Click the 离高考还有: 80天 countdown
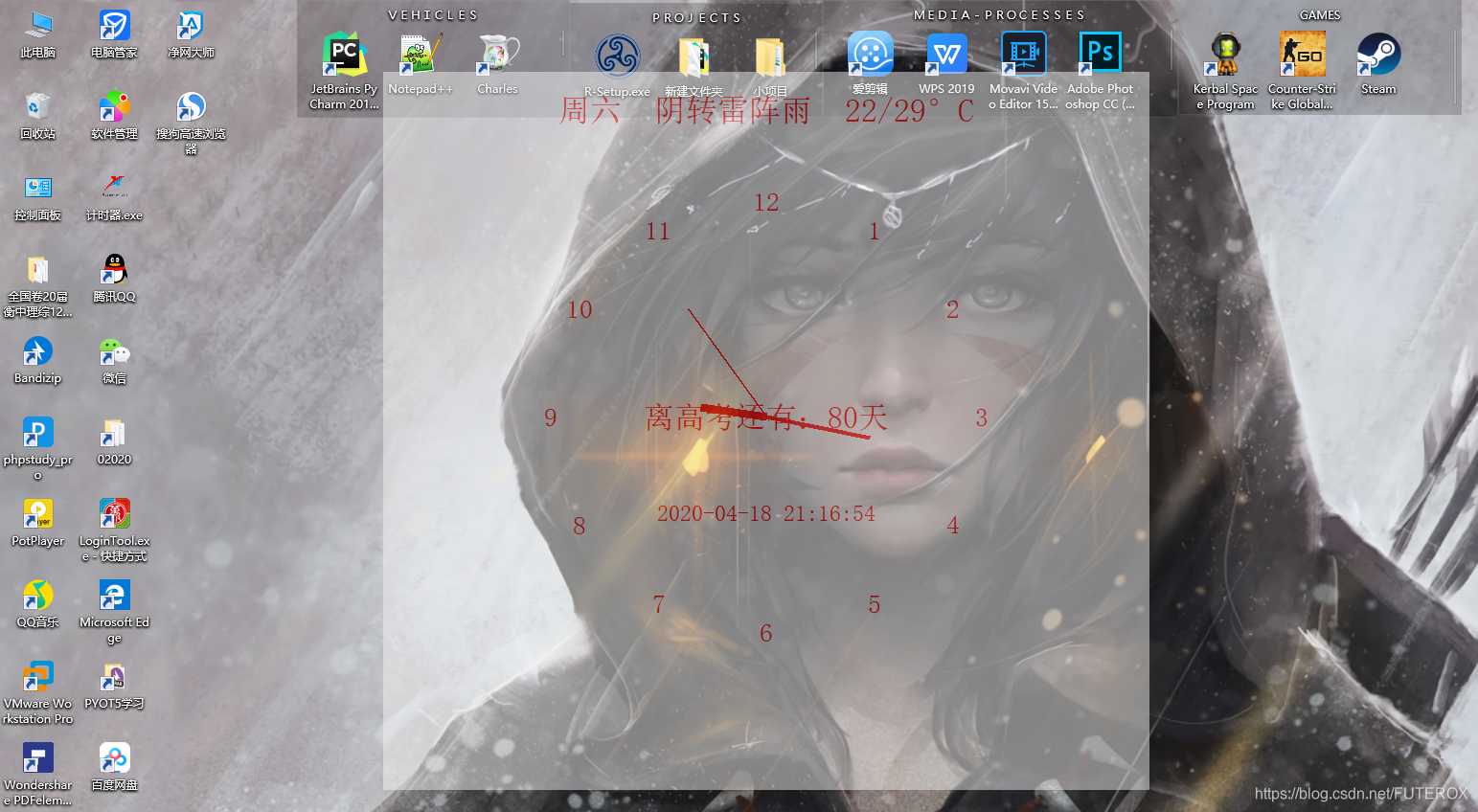1478x812 pixels. 766,417
